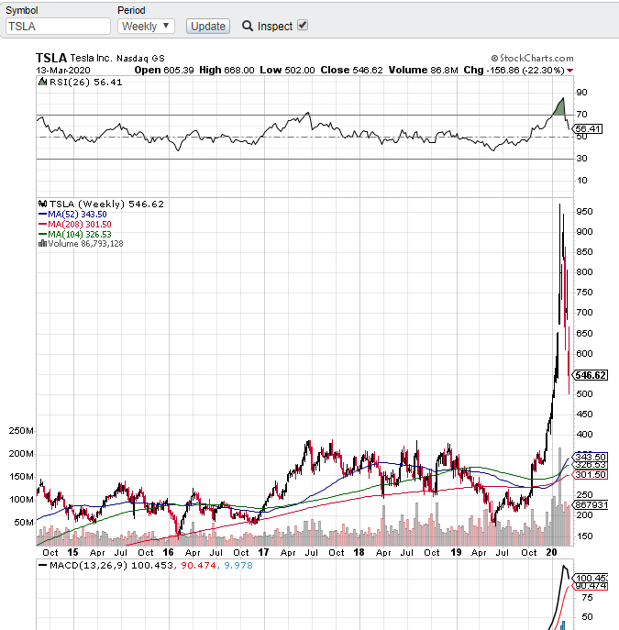Click the StockCharts.com watermark link

532,59
